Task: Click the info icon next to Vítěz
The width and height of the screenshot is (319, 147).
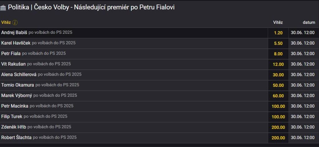Action: click(15, 22)
